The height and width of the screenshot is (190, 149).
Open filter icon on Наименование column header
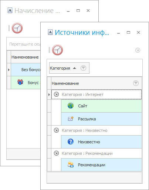coord(136,83)
